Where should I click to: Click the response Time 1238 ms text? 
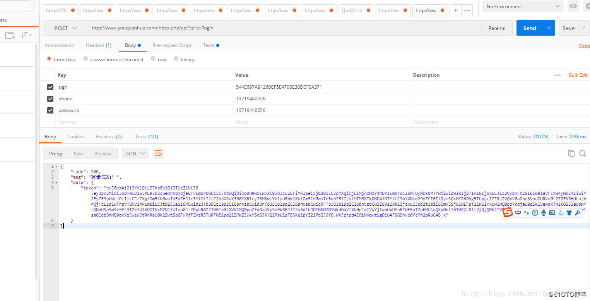coord(571,137)
